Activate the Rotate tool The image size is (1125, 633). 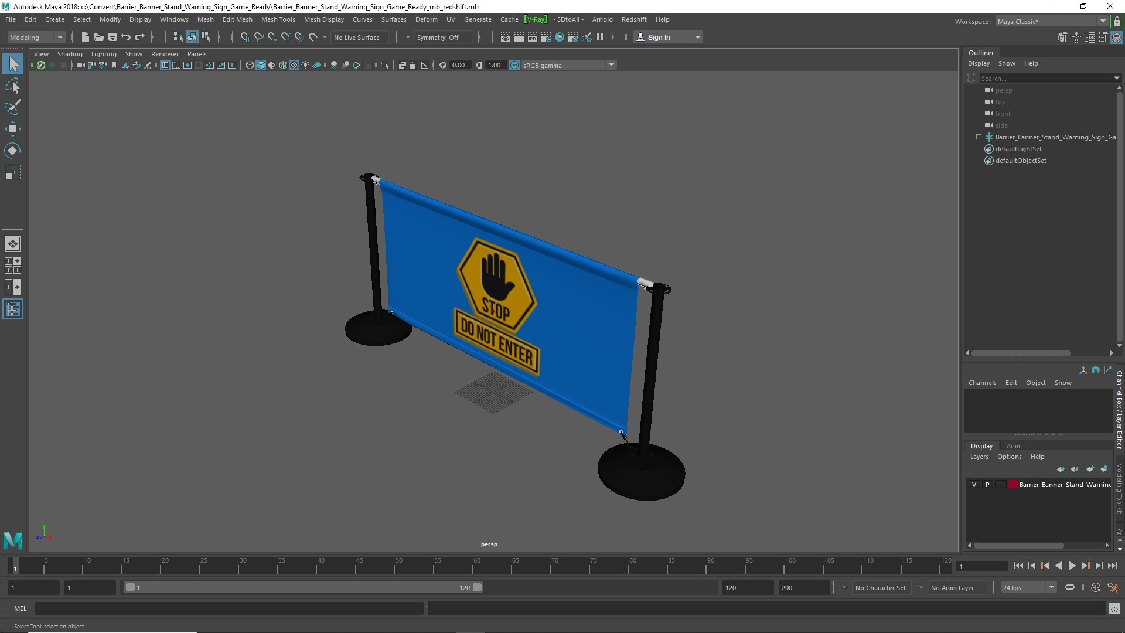coord(13,151)
